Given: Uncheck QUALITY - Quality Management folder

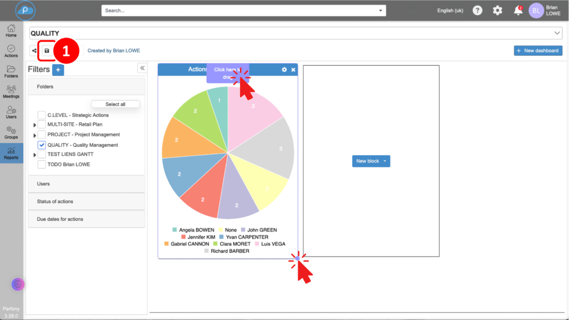Looking at the screenshot, I should point(42,145).
